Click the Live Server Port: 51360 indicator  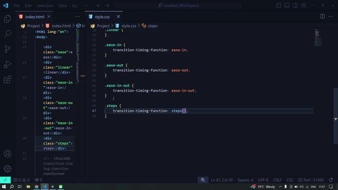[x=311, y=180]
